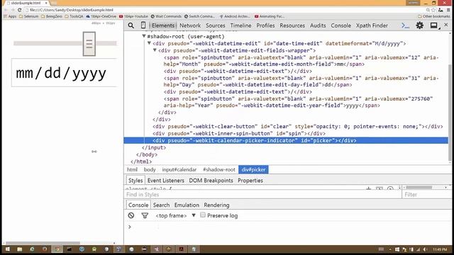
Task: Select the Styles sidebar tab
Action: coord(135,181)
